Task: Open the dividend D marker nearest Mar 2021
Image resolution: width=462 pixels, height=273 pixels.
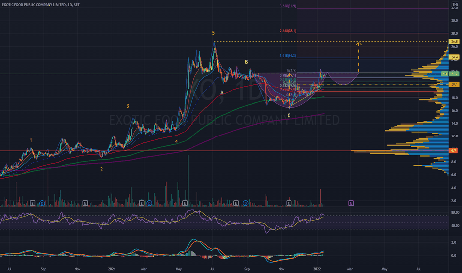Action: [149, 203]
